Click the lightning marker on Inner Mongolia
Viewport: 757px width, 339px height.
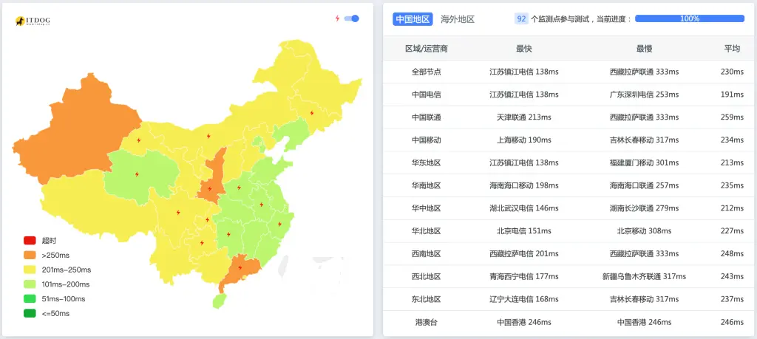[208, 136]
